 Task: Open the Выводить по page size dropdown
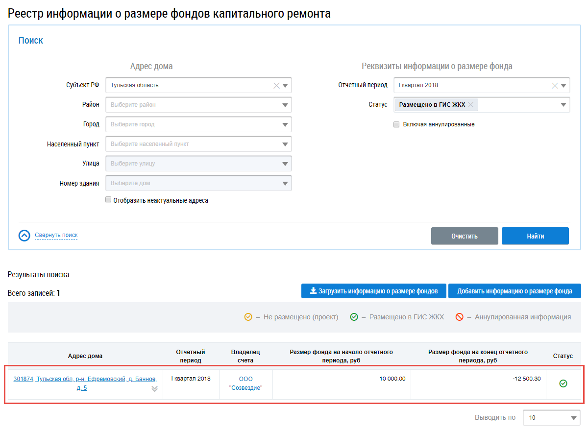point(552,418)
